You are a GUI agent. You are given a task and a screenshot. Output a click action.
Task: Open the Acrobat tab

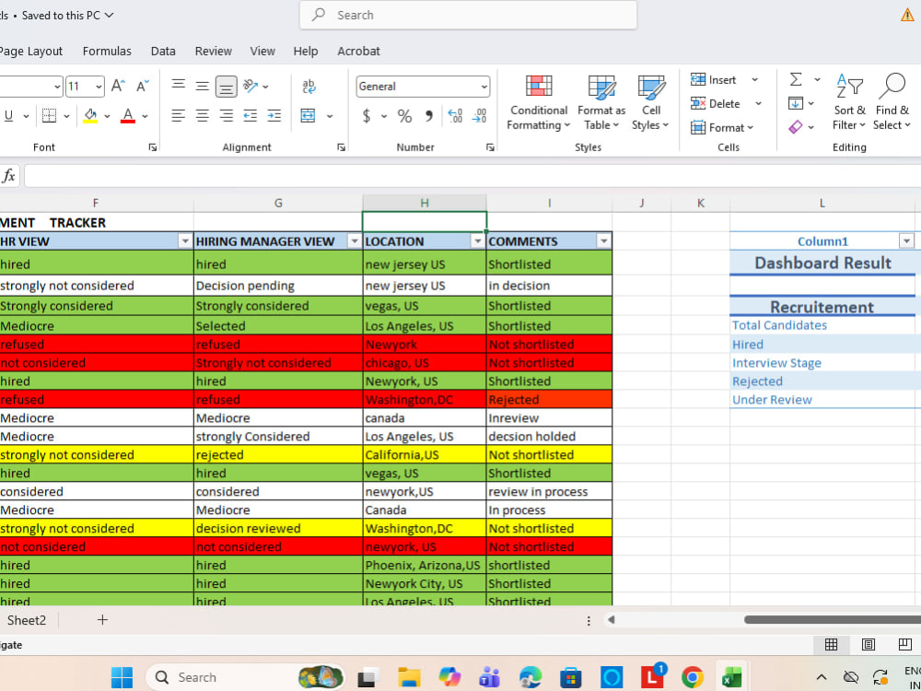[358, 51]
